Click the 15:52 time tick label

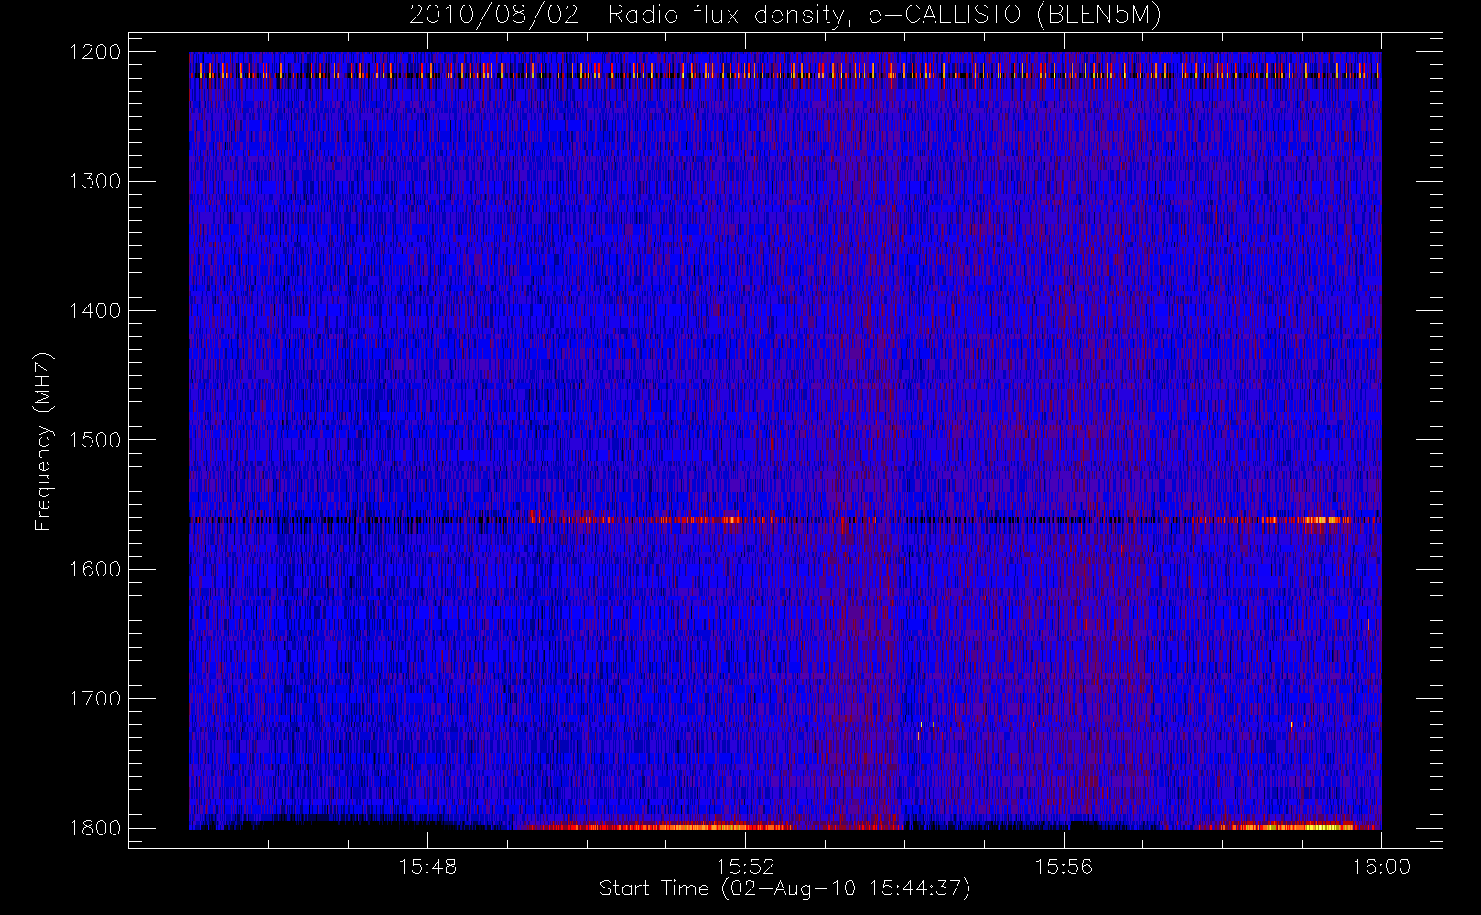745,867
